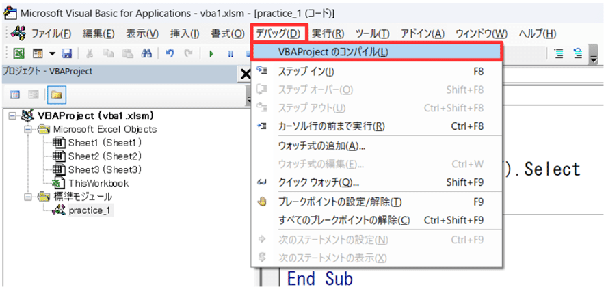Open the Insert UserForm dropdown arrow
Viewport: 606px width, 289px height.
coord(52,54)
